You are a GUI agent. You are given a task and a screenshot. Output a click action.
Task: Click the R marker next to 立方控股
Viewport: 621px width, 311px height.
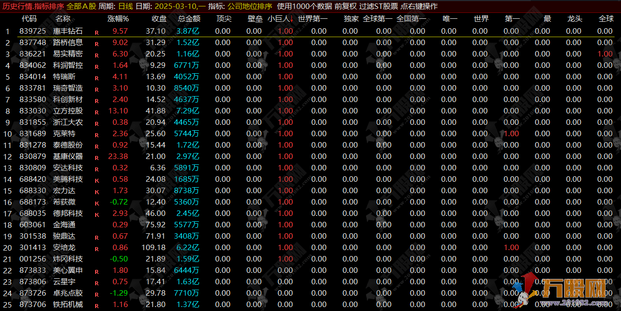point(97,111)
